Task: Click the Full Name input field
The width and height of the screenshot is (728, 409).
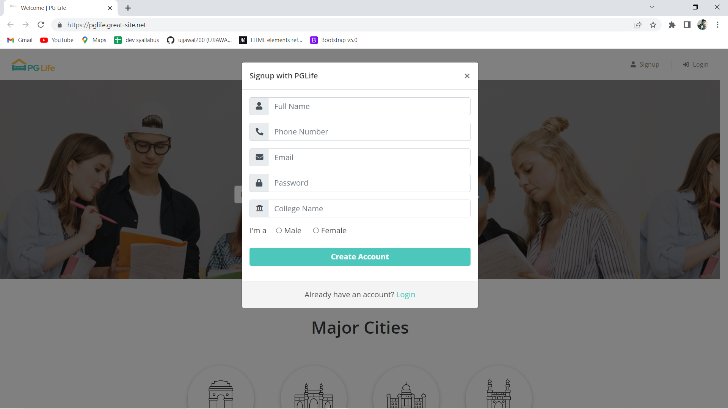Action: 369,106
